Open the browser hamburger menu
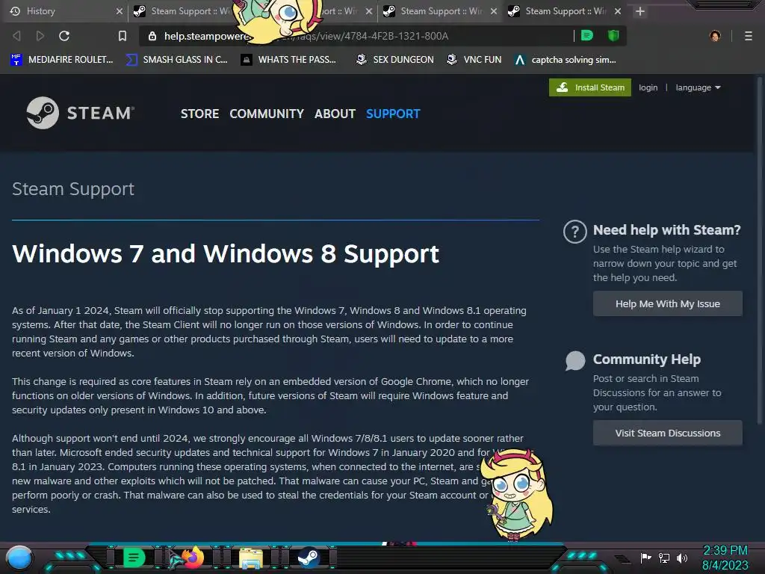 (749, 36)
